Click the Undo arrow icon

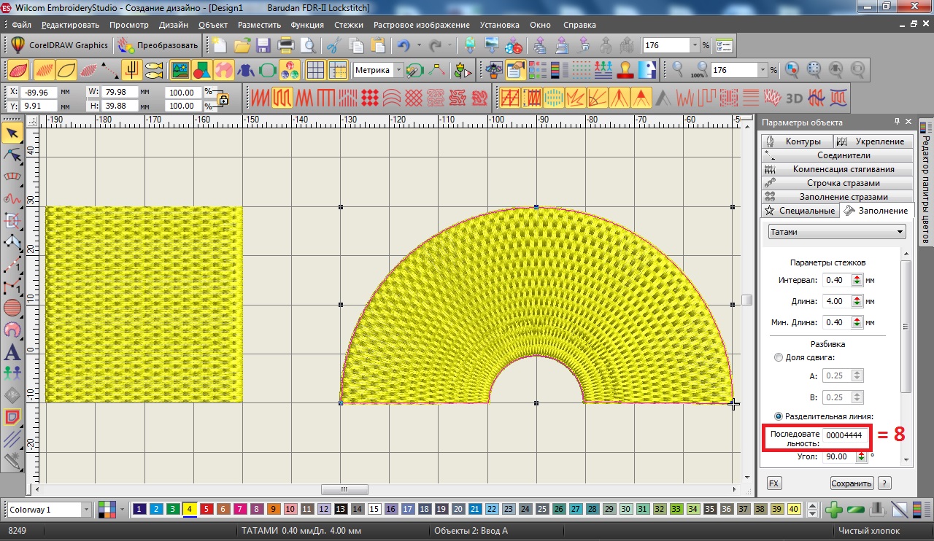pyautogui.click(x=403, y=46)
